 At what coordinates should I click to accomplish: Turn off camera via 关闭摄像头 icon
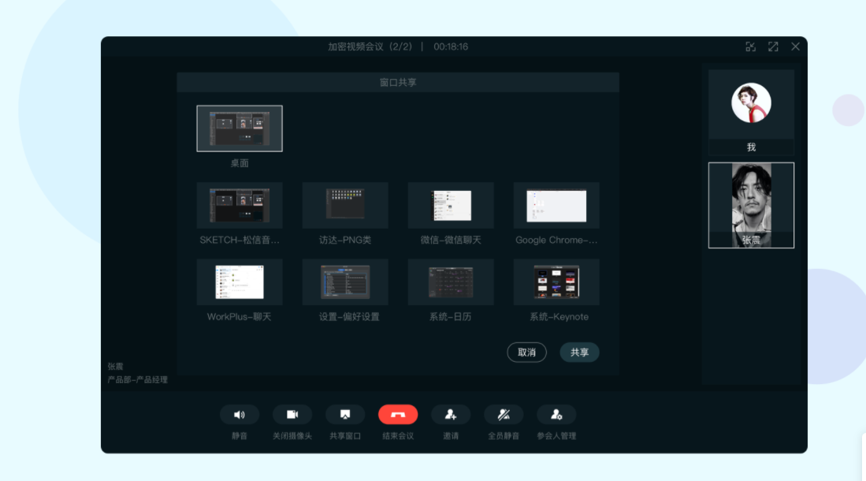(x=292, y=415)
